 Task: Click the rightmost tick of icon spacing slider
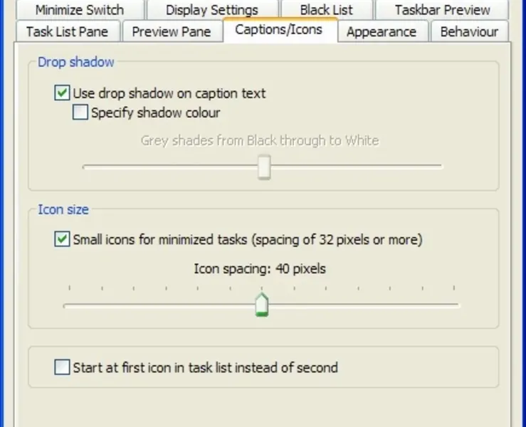[453, 288]
